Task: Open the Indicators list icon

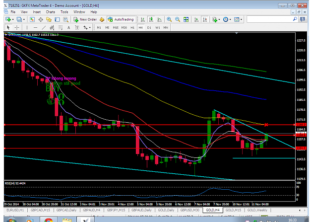Action: point(215,19)
